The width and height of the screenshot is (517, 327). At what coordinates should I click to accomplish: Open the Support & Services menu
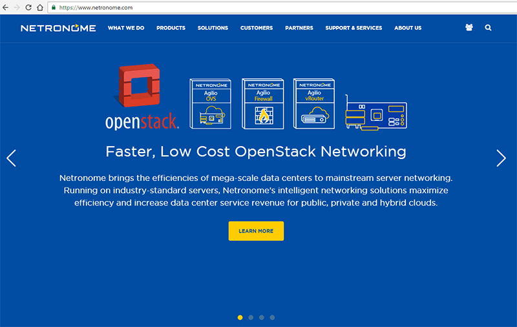tap(353, 28)
